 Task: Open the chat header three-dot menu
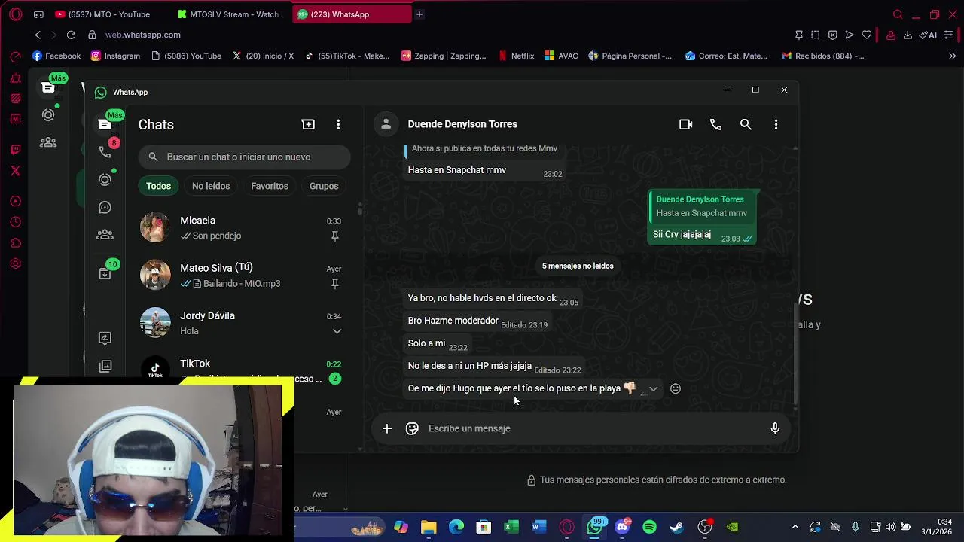(776, 124)
